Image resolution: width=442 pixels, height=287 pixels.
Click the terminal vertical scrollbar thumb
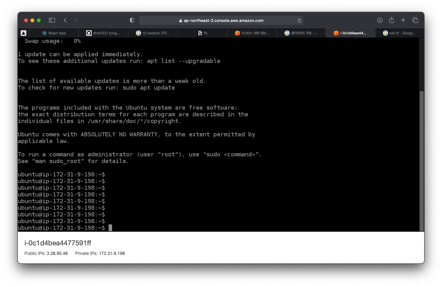(422, 161)
